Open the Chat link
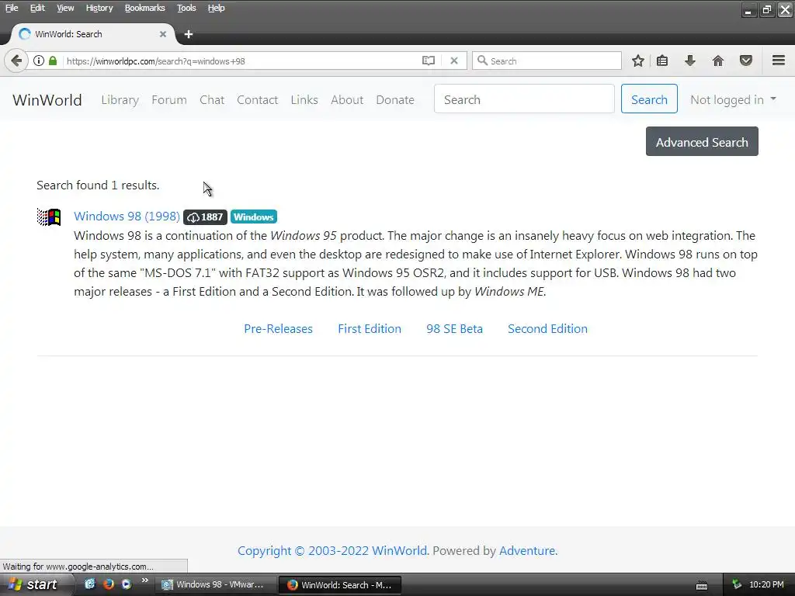This screenshot has height=596, width=795. (x=212, y=100)
